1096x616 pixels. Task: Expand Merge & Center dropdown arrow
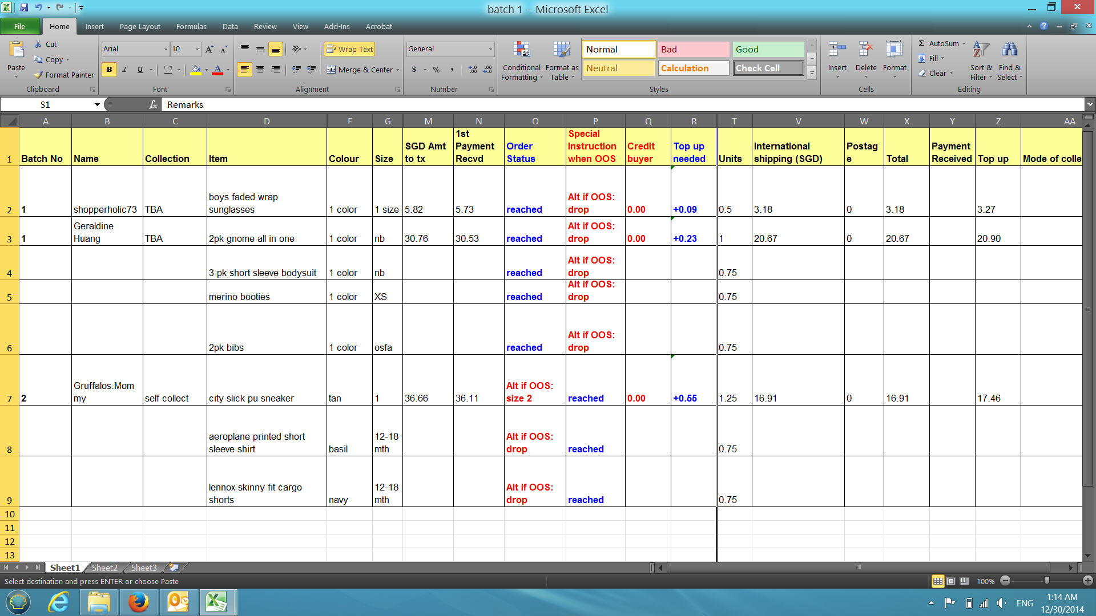tap(397, 70)
